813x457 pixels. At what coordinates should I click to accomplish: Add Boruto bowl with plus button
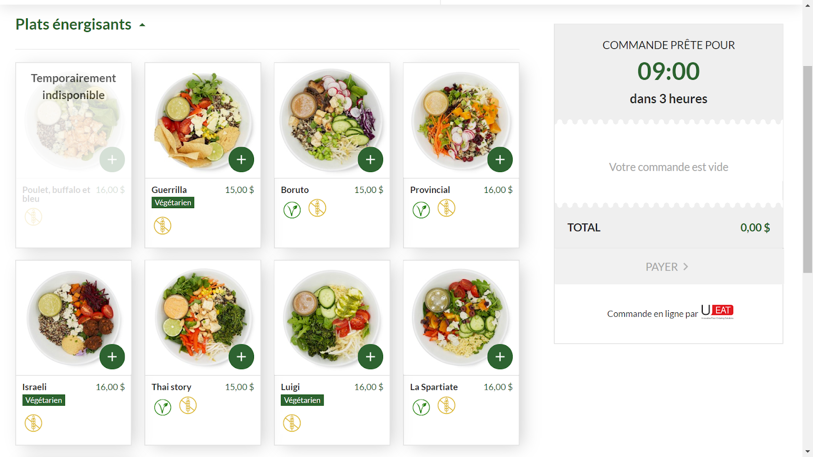click(370, 159)
